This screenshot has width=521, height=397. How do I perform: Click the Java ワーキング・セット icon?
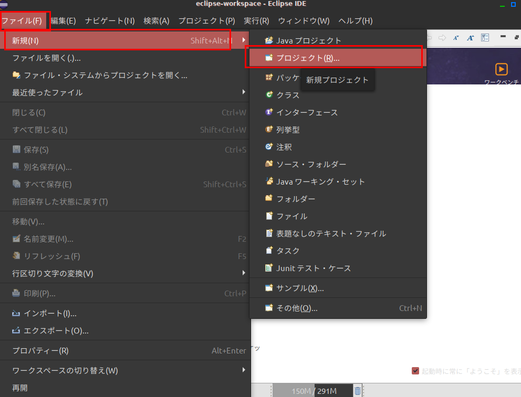tap(269, 181)
